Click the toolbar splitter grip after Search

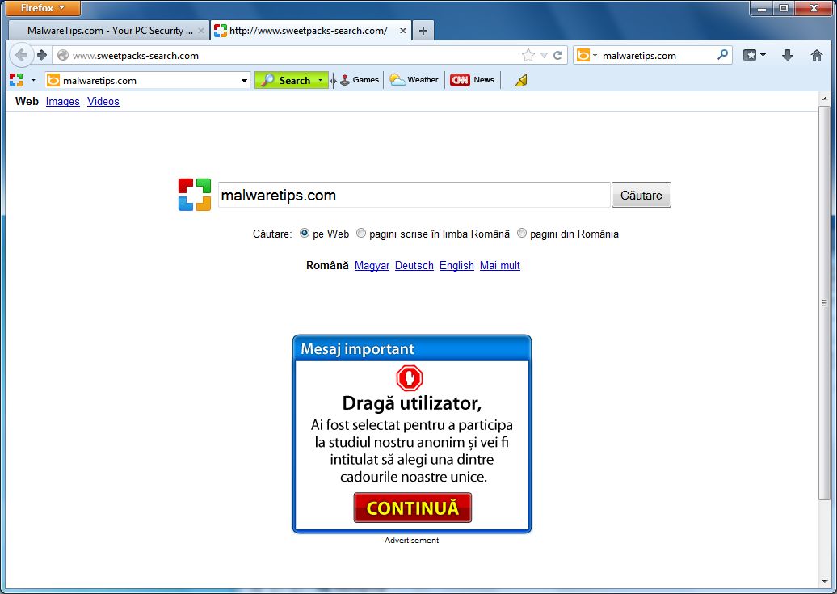[333, 81]
